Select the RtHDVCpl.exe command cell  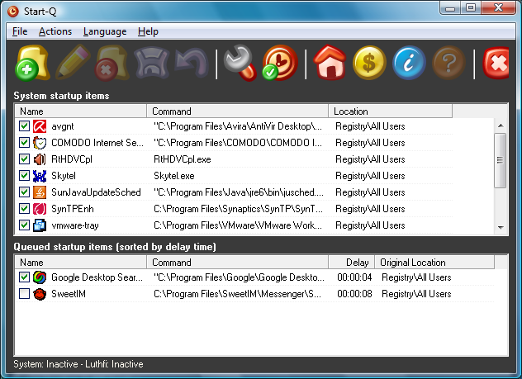pyautogui.click(x=182, y=159)
